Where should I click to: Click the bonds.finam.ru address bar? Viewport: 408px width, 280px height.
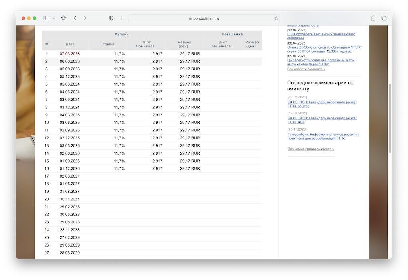click(204, 18)
